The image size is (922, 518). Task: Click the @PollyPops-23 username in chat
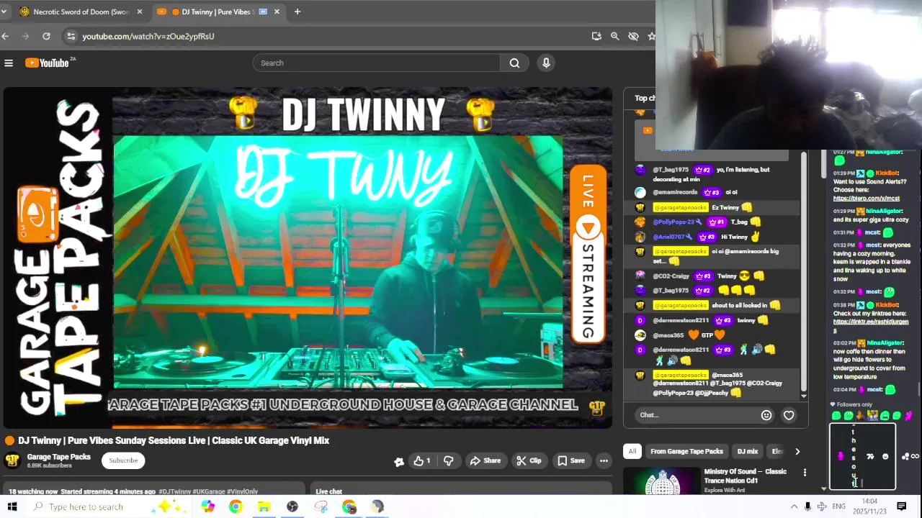[674, 222]
